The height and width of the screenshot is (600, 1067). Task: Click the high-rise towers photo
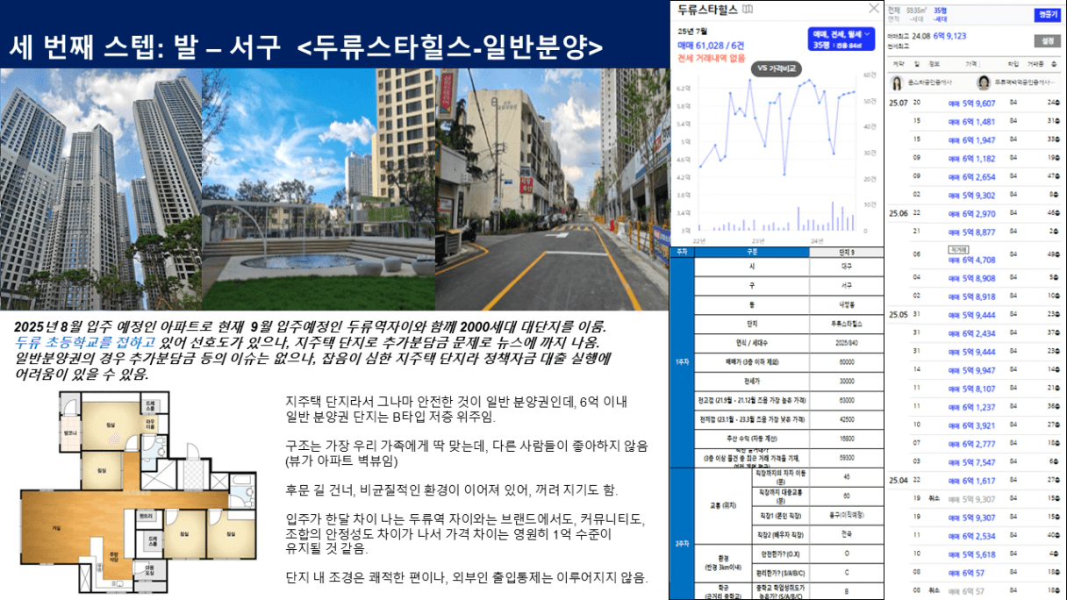pos(101,189)
